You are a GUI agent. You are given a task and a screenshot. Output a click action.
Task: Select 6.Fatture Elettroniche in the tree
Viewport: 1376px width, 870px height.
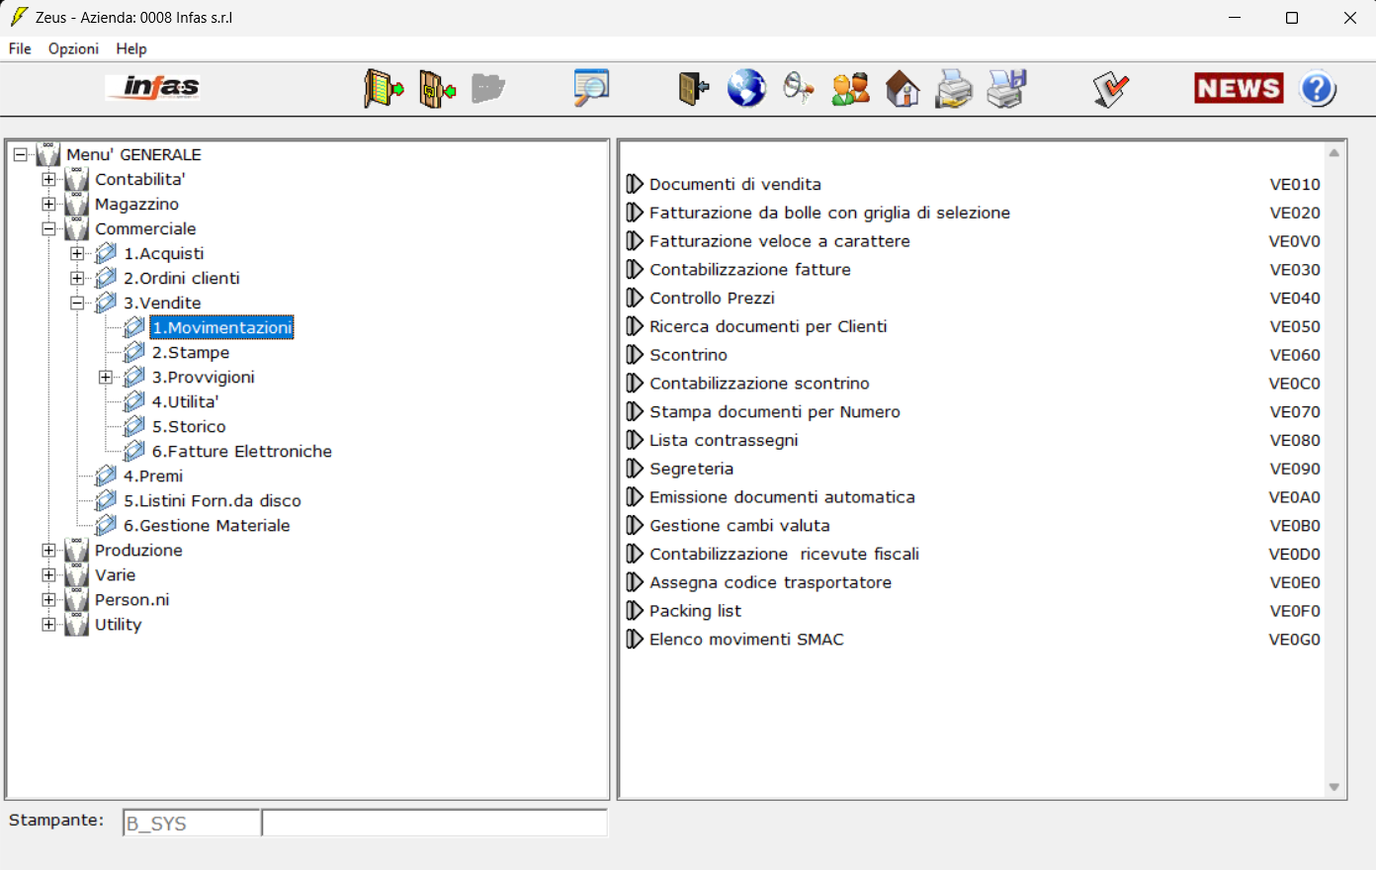(241, 452)
